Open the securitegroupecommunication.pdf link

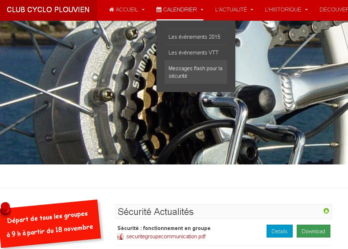pos(166,236)
